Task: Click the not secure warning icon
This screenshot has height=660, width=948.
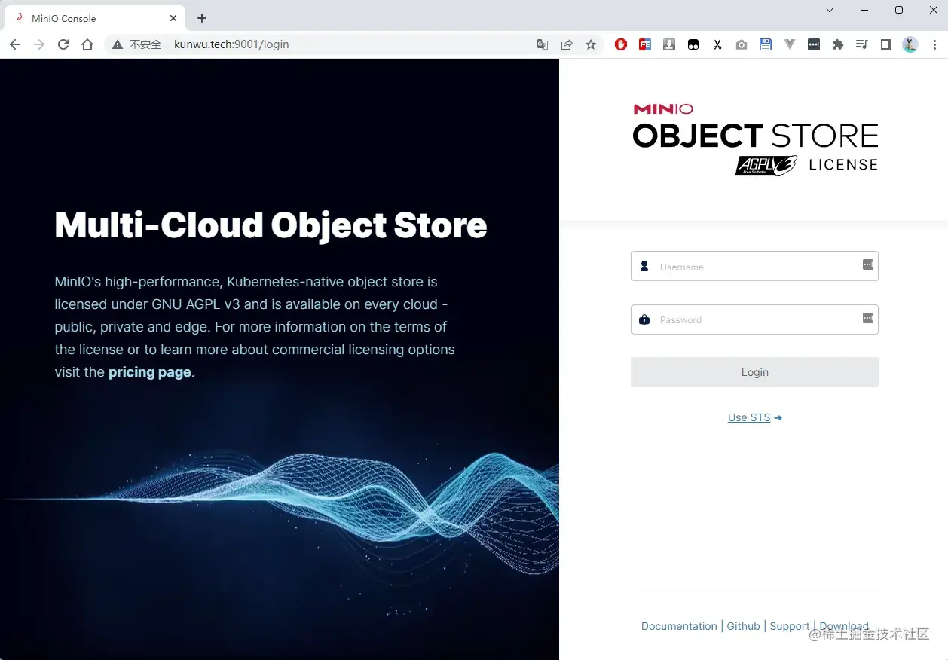Action: 118,44
